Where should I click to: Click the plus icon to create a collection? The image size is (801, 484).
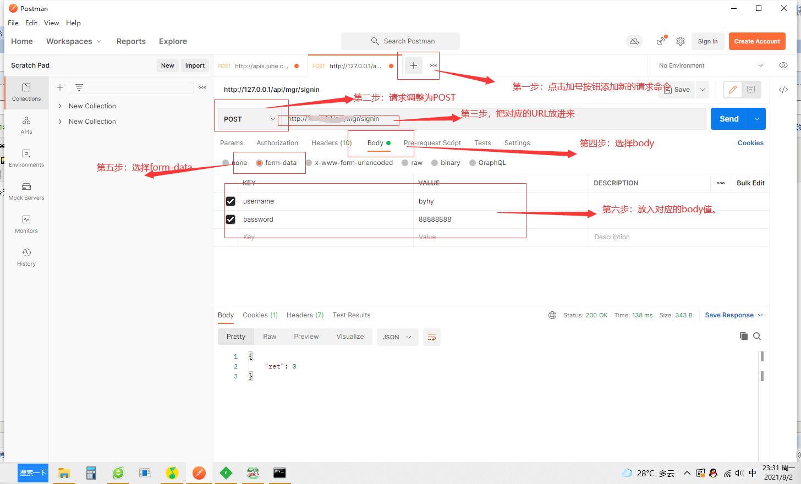(x=60, y=87)
